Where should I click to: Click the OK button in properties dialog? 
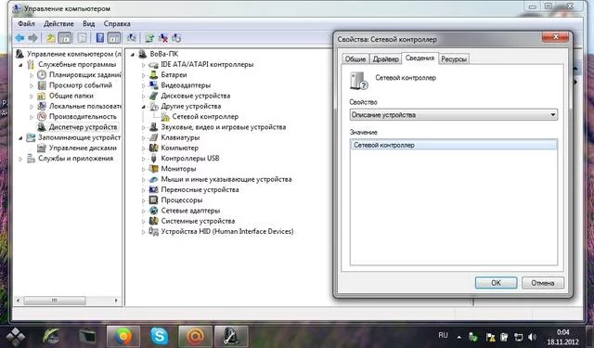tap(496, 283)
